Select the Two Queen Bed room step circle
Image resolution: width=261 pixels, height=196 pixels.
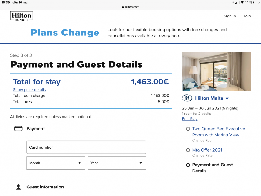188,129
